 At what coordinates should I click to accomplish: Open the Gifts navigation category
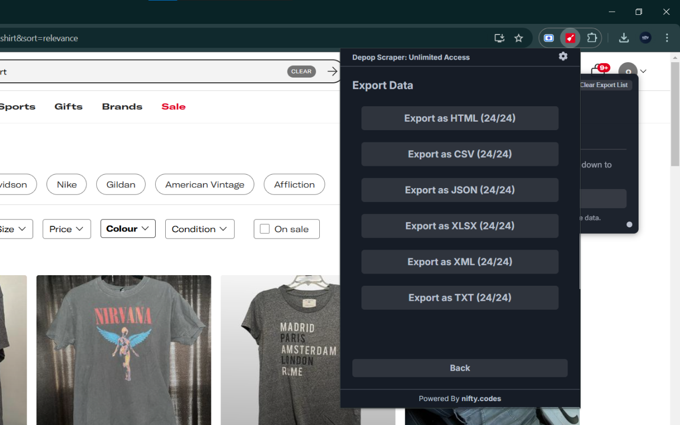[69, 107]
